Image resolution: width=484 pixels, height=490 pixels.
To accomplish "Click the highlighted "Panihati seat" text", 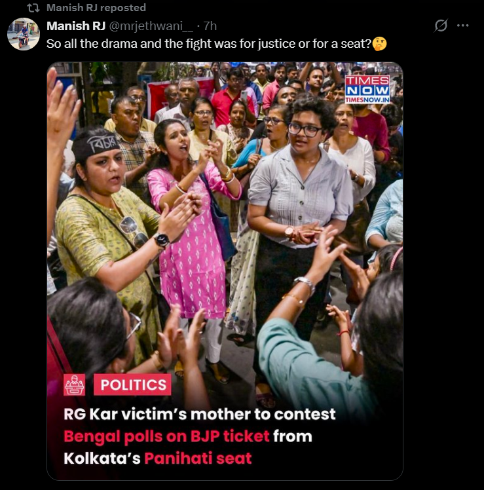I will [x=198, y=457].
